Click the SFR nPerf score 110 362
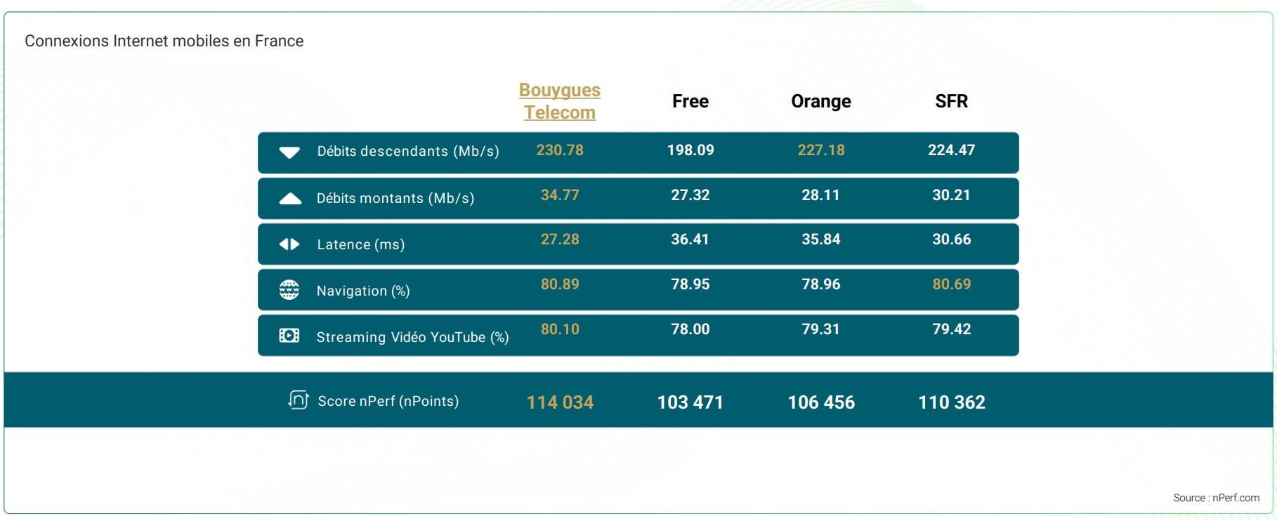This screenshot has height=521, width=1277. click(952, 402)
